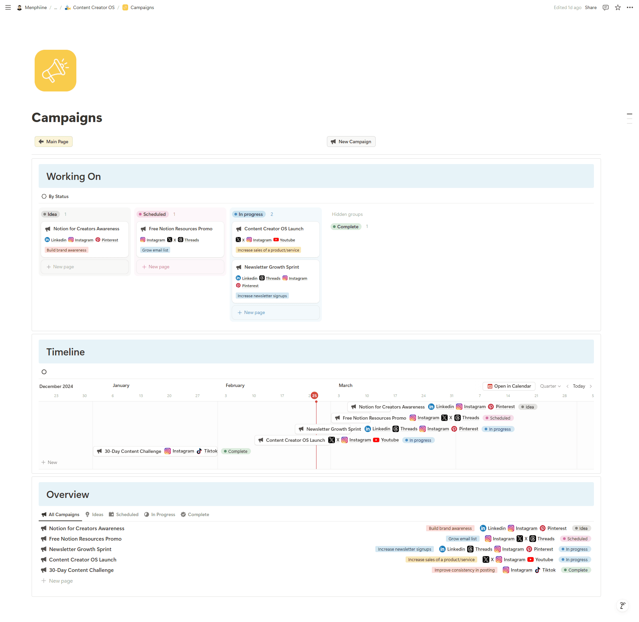
Task: Click the Increase newsletter signups tag in Overview row
Action: pos(405,549)
